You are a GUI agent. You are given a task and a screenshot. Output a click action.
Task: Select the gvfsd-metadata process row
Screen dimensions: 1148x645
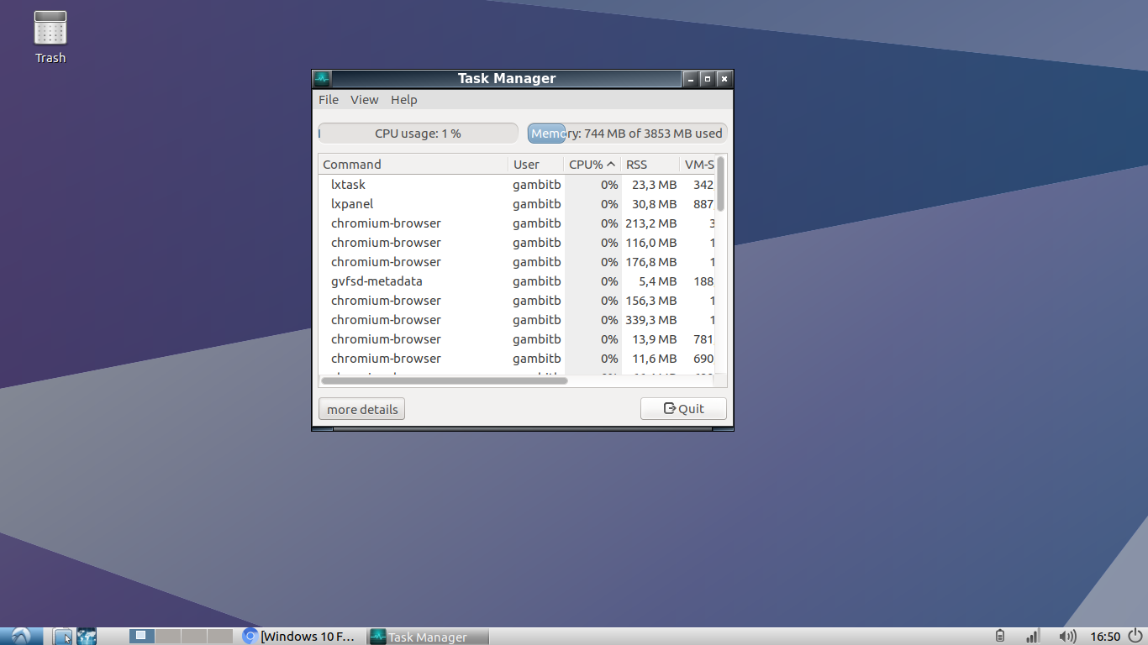(x=517, y=281)
